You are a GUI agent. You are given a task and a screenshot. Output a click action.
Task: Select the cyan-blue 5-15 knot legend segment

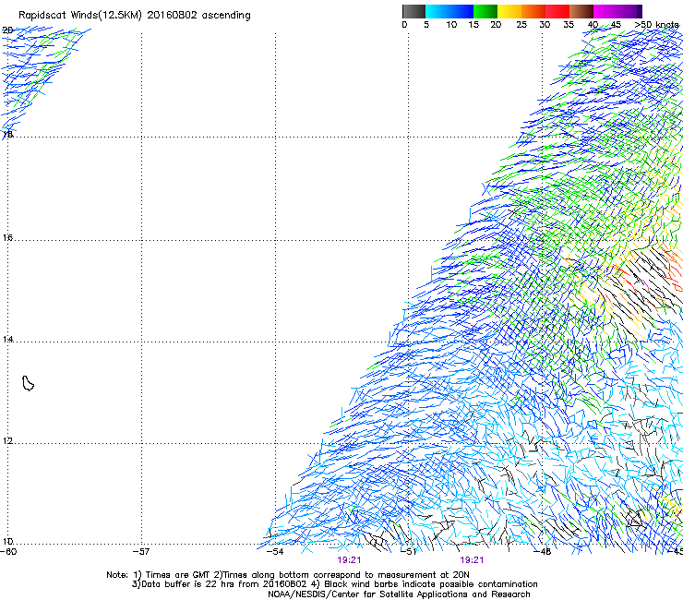coord(449,11)
